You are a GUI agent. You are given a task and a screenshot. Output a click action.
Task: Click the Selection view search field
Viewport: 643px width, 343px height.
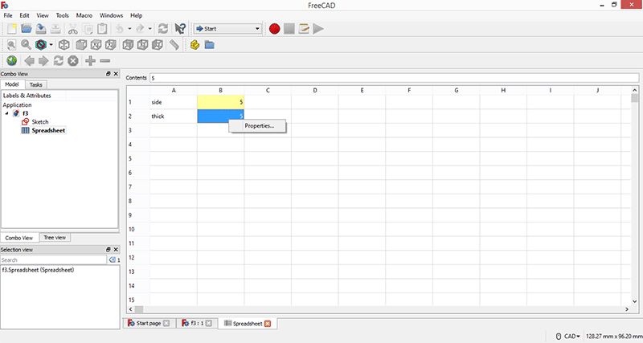click(53, 259)
